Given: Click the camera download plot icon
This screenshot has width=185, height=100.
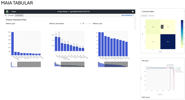Looking at the screenshot, I should coord(80,24).
